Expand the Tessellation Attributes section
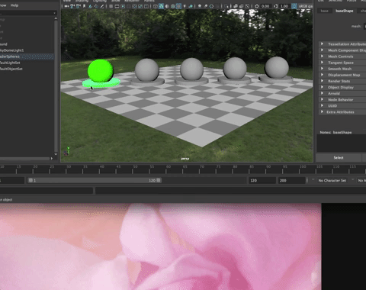366x290 pixels. point(342,44)
